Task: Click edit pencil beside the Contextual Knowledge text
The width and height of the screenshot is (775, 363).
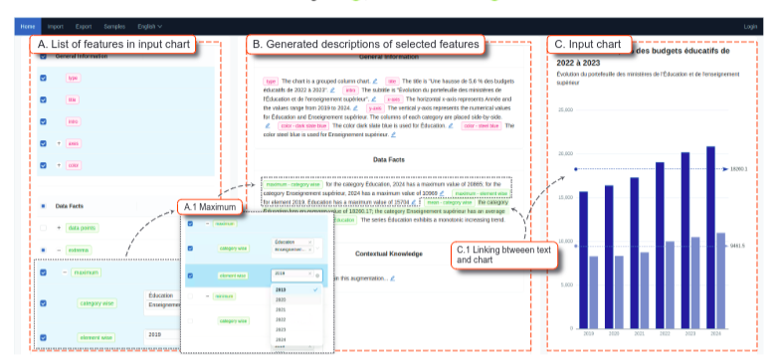Action: click(x=392, y=278)
